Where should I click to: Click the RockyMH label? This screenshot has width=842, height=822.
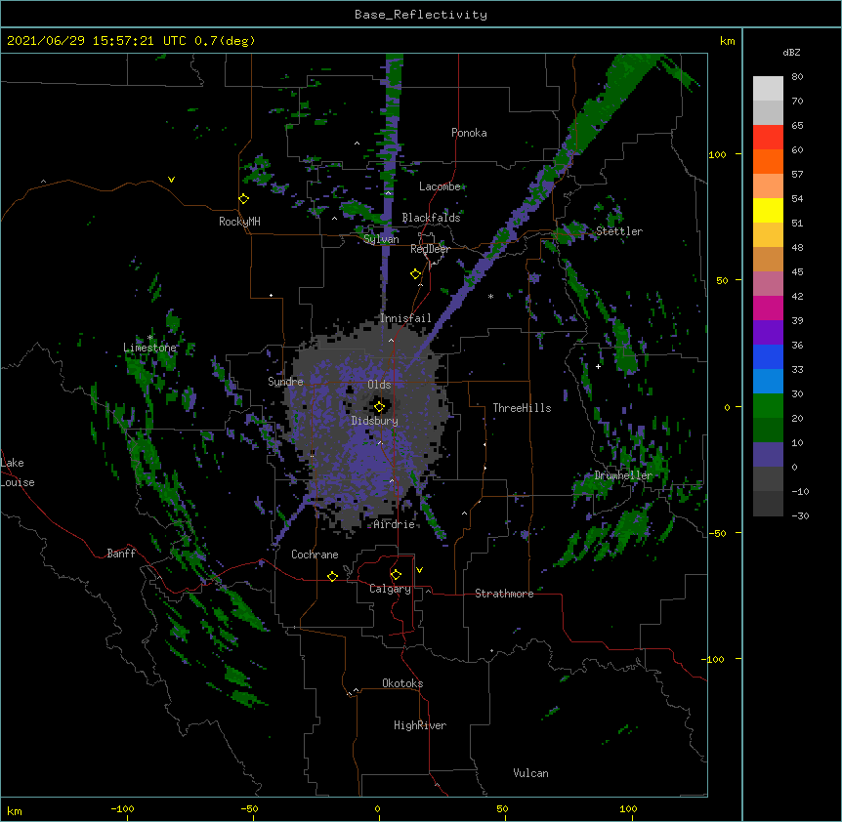[x=239, y=222]
